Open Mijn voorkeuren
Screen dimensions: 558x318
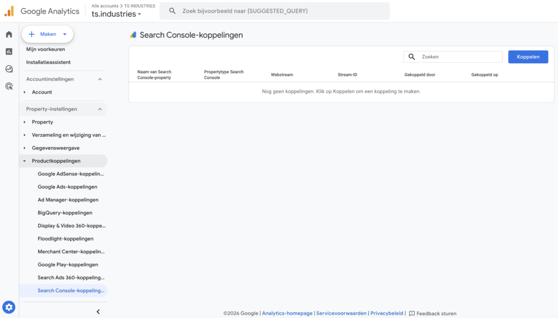(x=46, y=49)
